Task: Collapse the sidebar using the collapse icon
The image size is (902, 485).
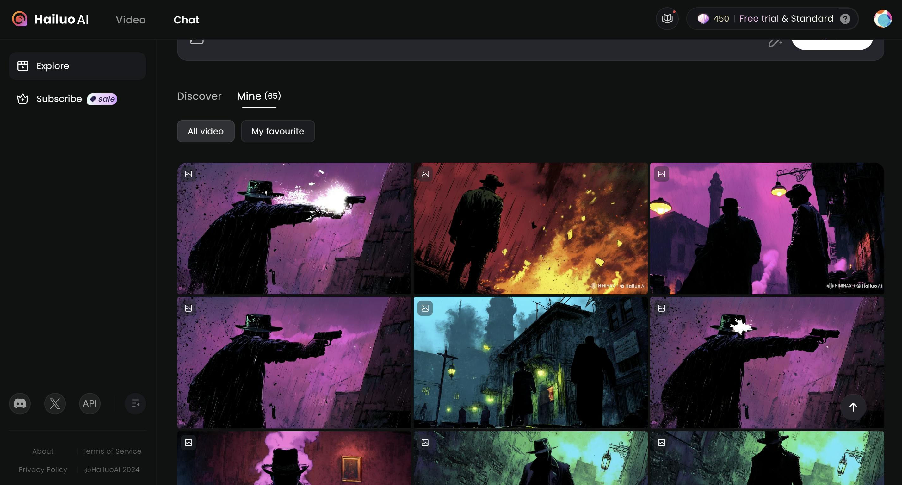Action: (x=135, y=404)
